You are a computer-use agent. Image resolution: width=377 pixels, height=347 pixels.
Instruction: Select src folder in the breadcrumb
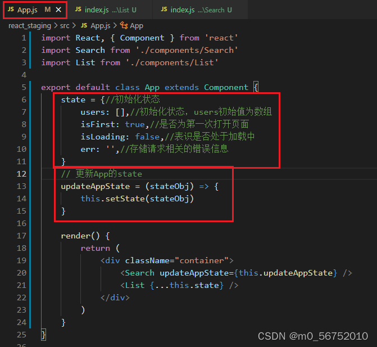coord(65,25)
